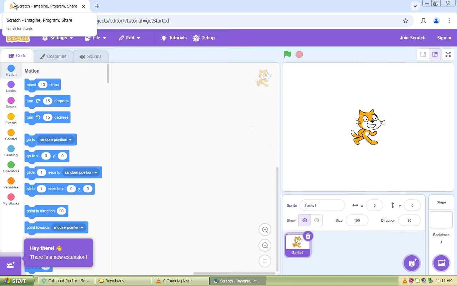This screenshot has width=457, height=286.
Task: Hide the sprite with the crossed-eye button
Action: (x=317, y=220)
